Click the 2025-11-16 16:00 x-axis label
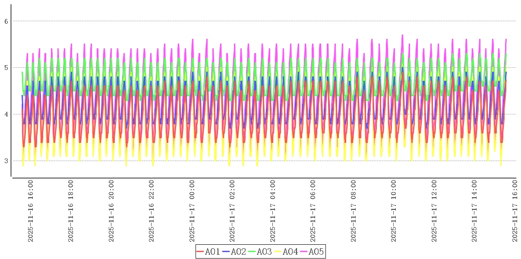This screenshot has height=259, width=521. [x=31, y=211]
